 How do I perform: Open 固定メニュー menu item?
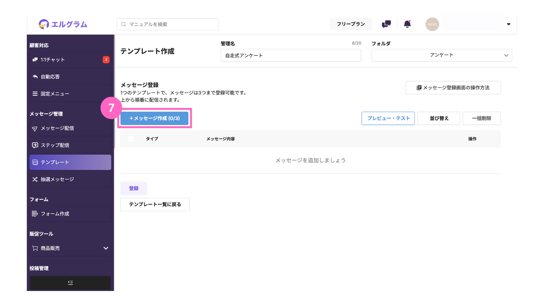(x=70, y=93)
